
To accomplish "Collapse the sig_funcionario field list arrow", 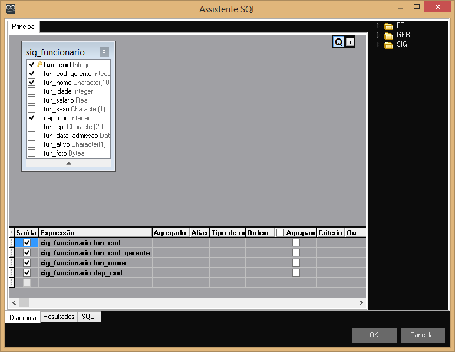I will [68, 163].
